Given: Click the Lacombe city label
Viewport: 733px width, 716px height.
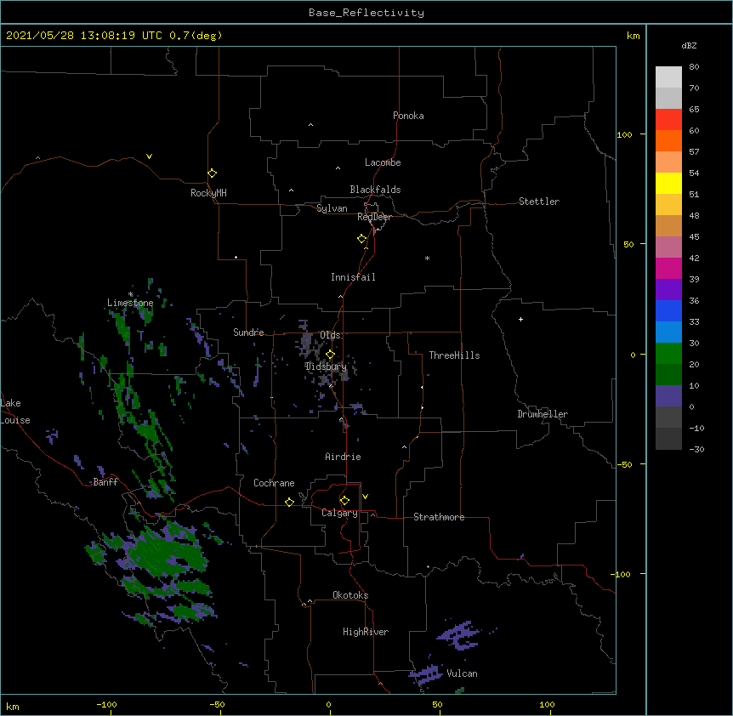Looking at the screenshot, I should (383, 162).
